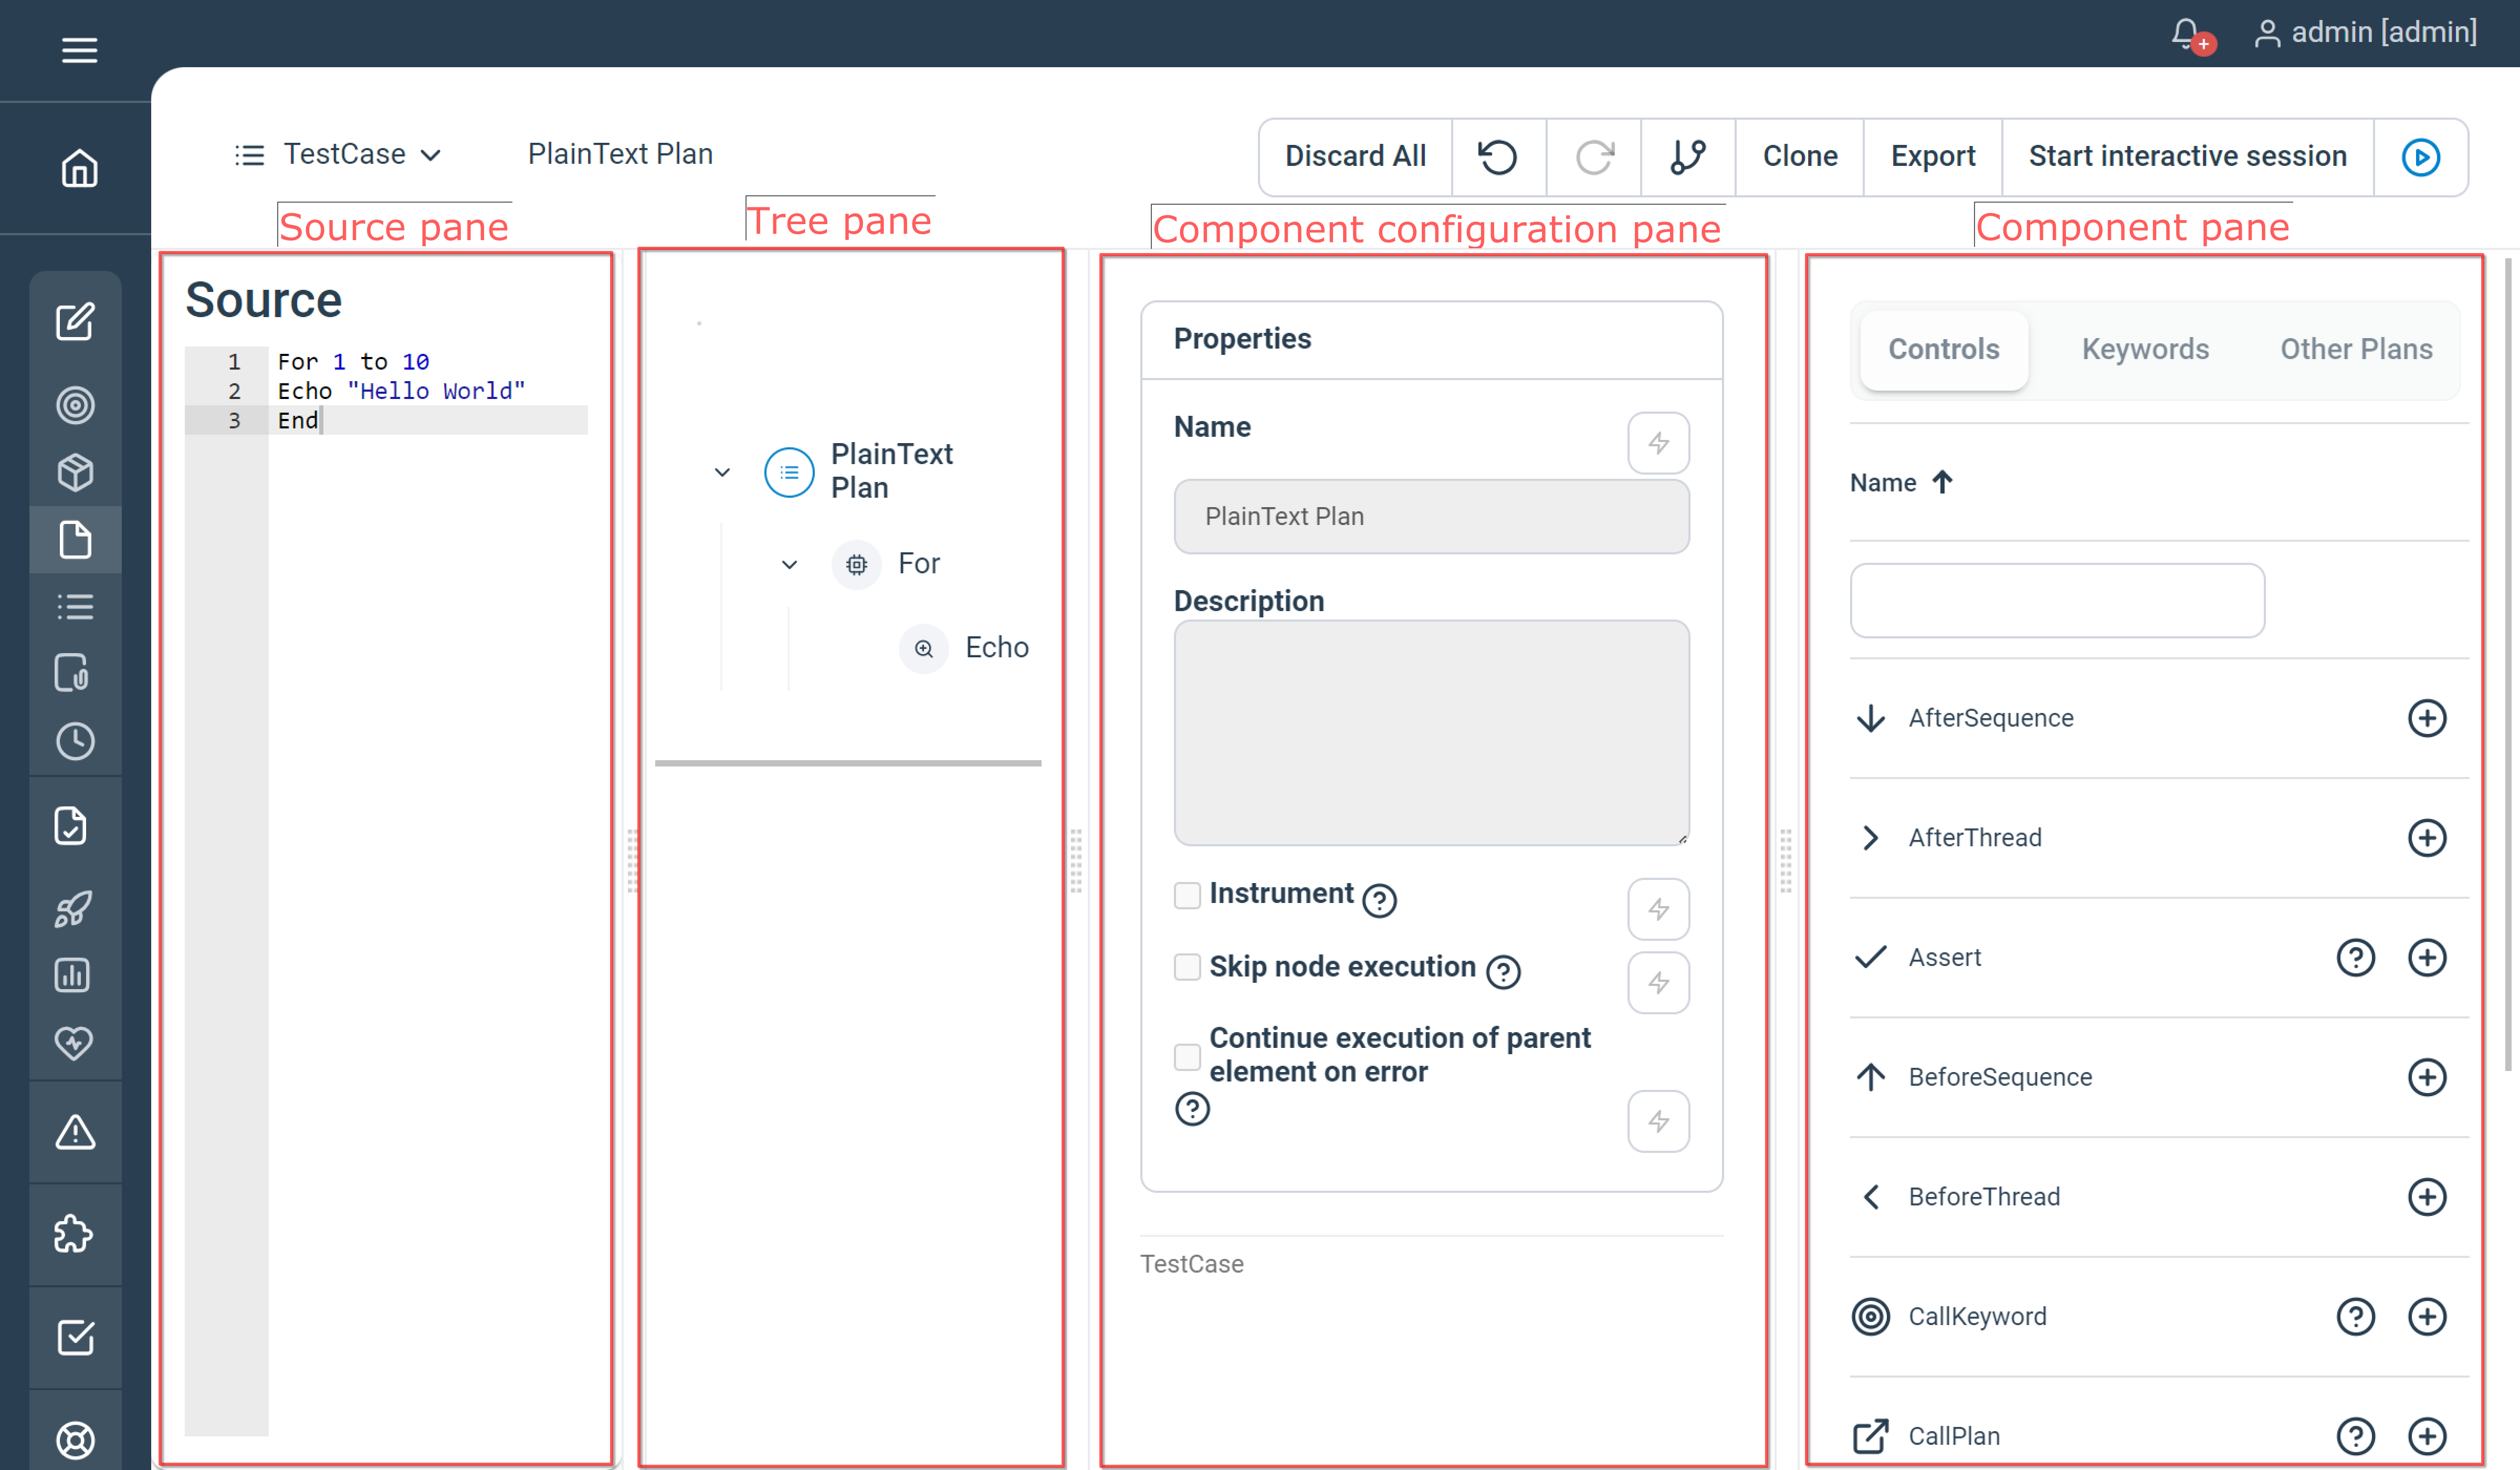
Task: Click the blue play execution icon
Action: point(2419,156)
